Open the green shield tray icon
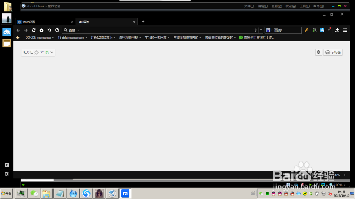Viewport: 355px width, 199px height. pyautogui.click(x=311, y=194)
